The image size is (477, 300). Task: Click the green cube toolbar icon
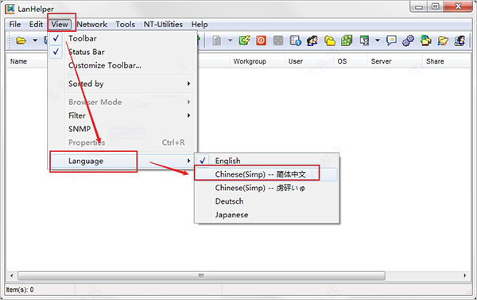347,41
